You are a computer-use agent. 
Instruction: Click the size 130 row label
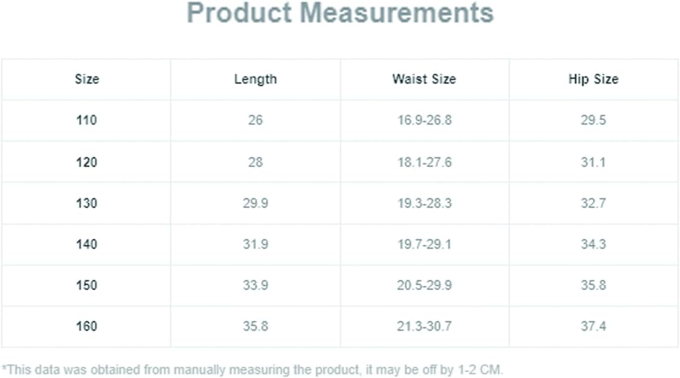click(87, 203)
